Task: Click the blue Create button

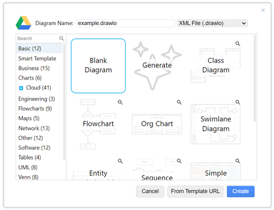Action: point(241,191)
